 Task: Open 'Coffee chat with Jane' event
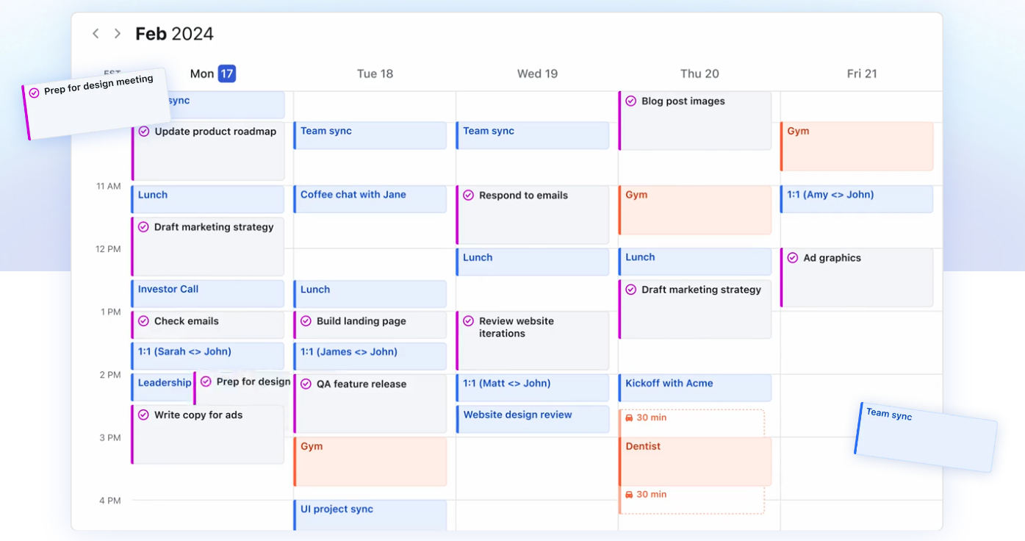pos(370,199)
